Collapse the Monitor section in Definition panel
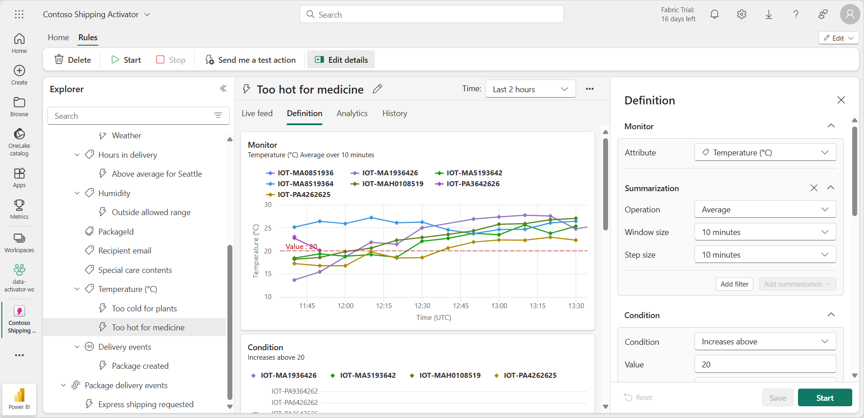This screenshot has height=418, width=864. pyautogui.click(x=831, y=126)
